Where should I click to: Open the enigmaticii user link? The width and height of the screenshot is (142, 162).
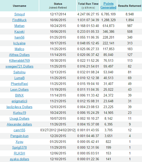pos(19,101)
